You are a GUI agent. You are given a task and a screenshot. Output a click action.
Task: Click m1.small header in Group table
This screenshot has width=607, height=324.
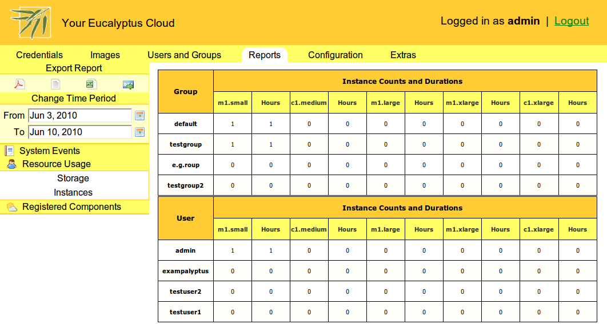233,103
